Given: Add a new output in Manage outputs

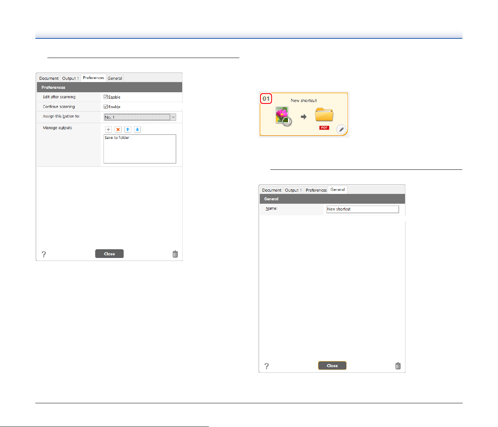Looking at the screenshot, I should click(108, 130).
